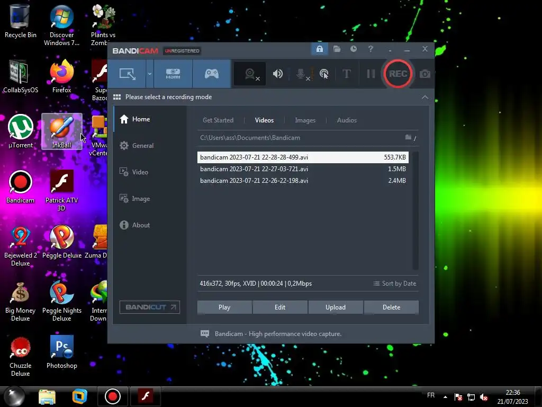The height and width of the screenshot is (407, 542).
Task: Open Firefox desktop icon
Action: click(x=61, y=76)
